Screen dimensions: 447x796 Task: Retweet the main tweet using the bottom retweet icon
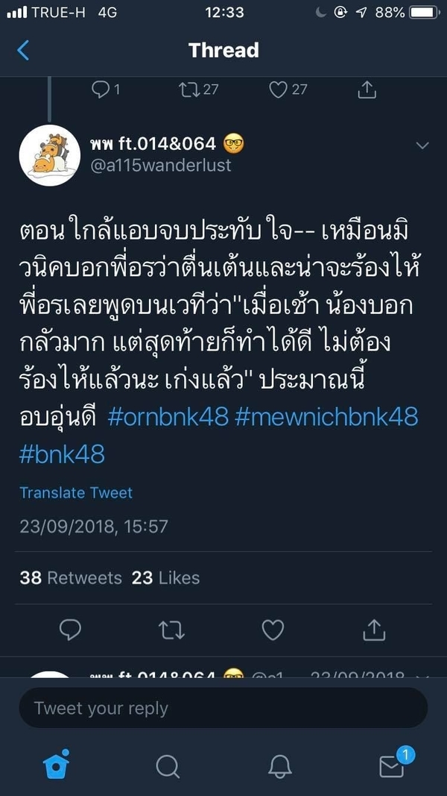(x=171, y=630)
